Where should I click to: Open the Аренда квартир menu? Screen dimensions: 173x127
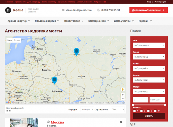click(x=19, y=21)
